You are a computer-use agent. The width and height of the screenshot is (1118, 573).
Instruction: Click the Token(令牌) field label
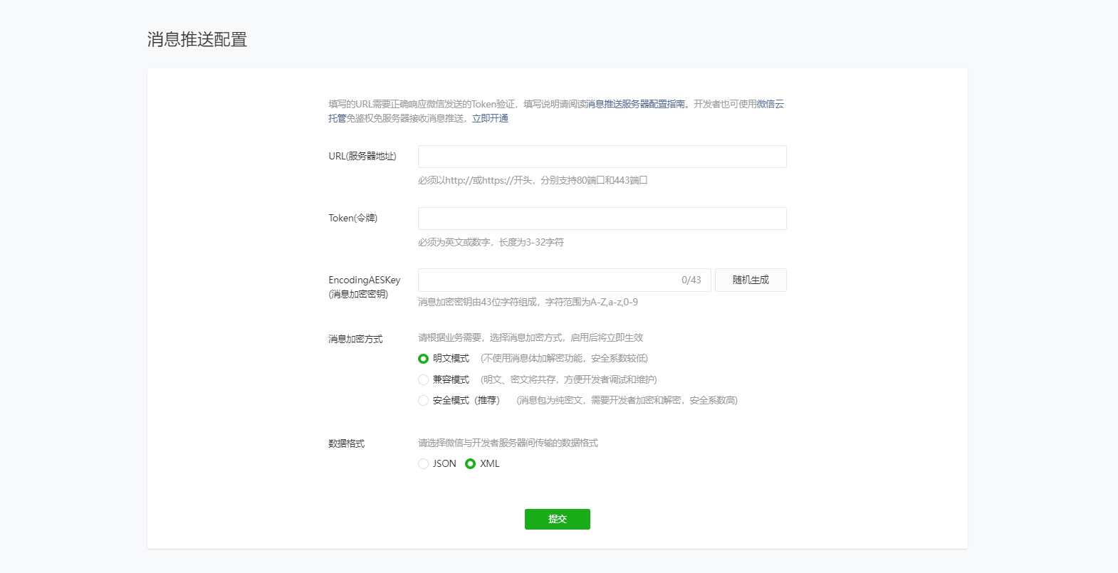click(352, 218)
